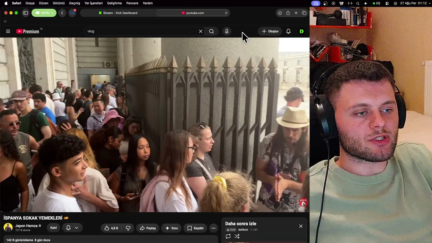This screenshot has height=243, width=432.
Task: Open the dallikick playlist owner link
Action: coord(243,230)
